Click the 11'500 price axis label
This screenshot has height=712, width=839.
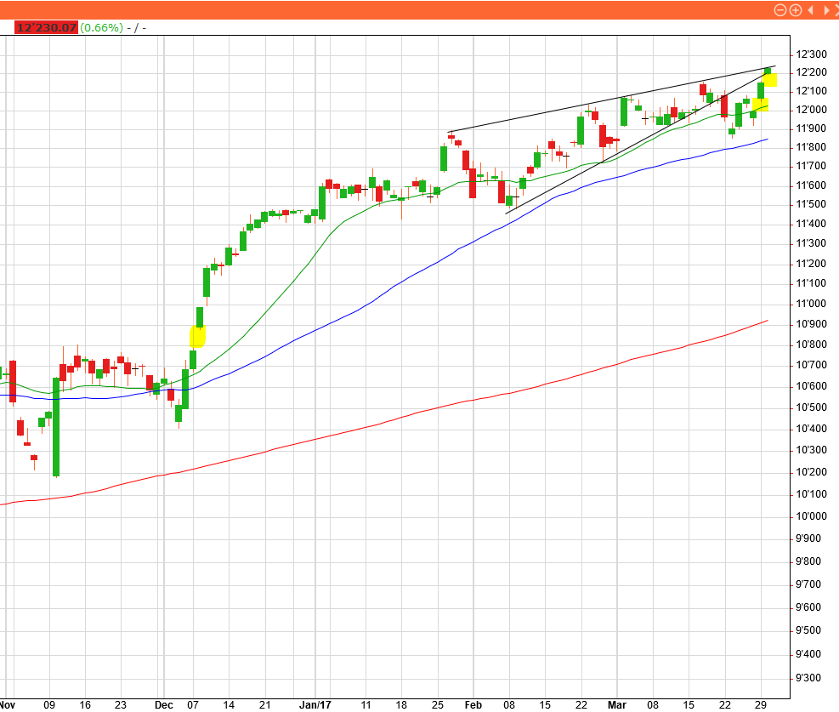tap(811, 204)
